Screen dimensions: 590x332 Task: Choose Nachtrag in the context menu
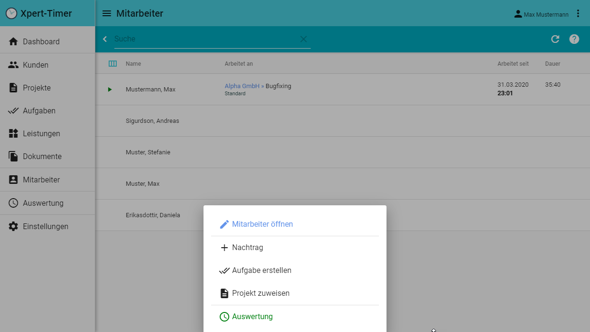[x=247, y=248]
